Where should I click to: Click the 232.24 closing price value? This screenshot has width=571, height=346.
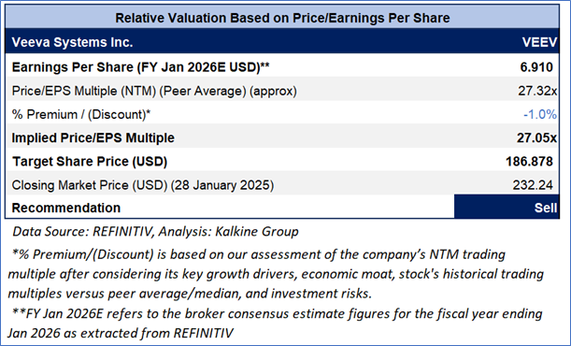[533, 185]
